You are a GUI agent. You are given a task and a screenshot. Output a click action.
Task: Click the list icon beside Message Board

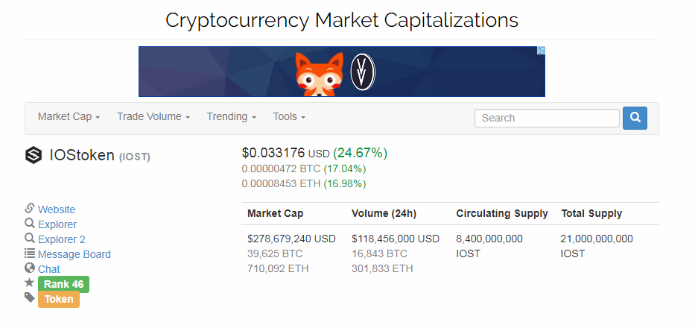(x=30, y=253)
